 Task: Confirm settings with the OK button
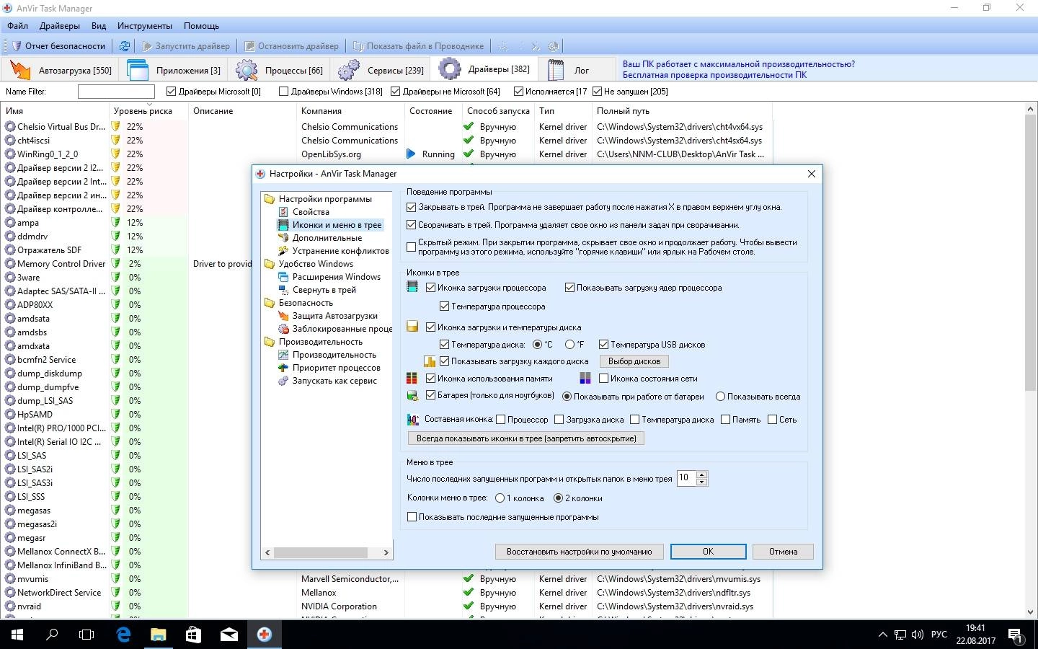(x=708, y=552)
